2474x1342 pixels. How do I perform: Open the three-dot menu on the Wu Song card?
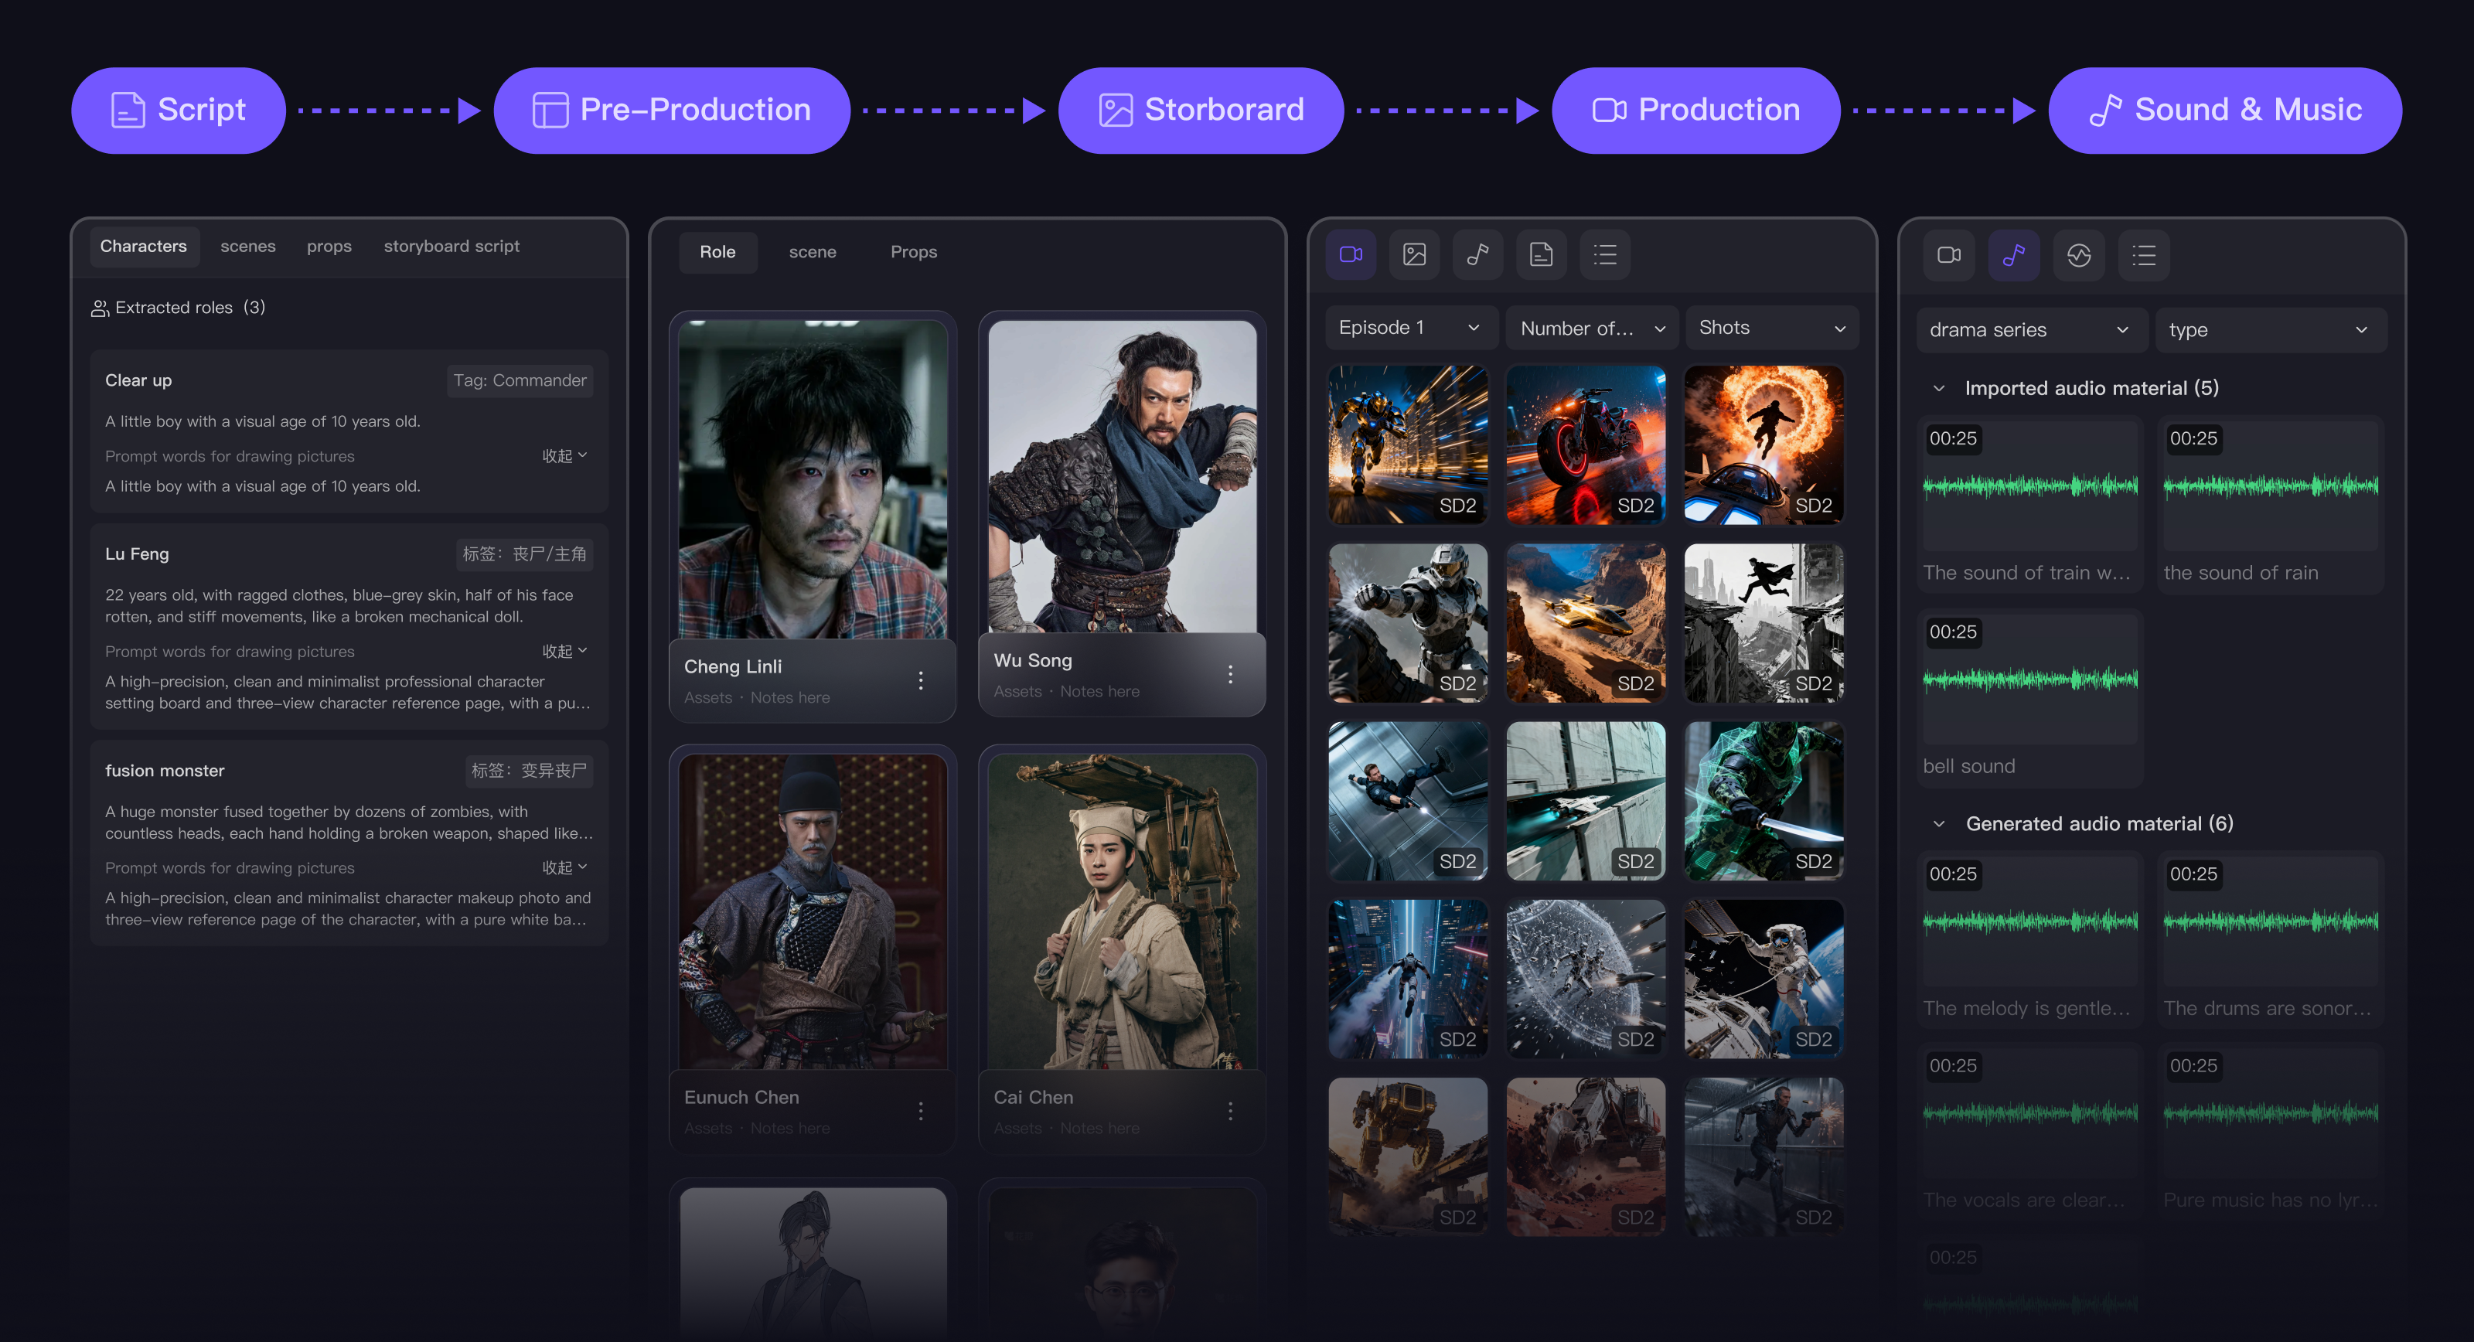click(1229, 674)
